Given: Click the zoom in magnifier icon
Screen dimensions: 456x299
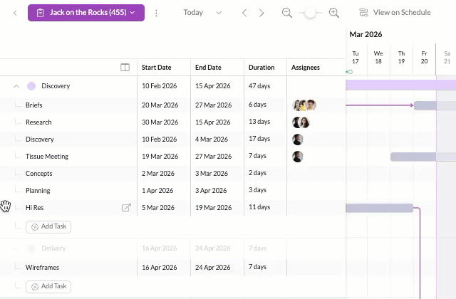Looking at the screenshot, I should (x=333, y=13).
